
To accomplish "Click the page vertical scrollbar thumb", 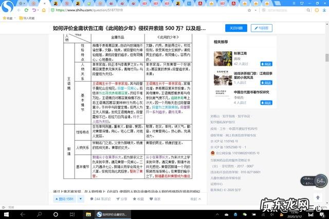I will tap(327, 57).
